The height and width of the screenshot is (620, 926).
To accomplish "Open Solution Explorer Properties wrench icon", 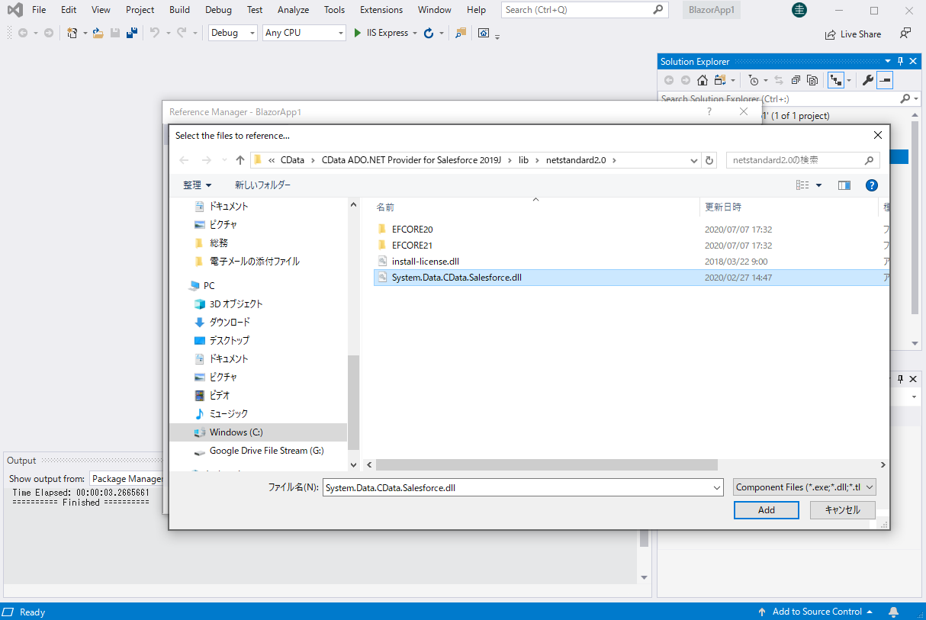I will pos(867,80).
